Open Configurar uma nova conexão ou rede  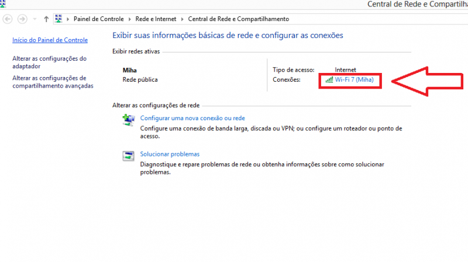(192, 118)
